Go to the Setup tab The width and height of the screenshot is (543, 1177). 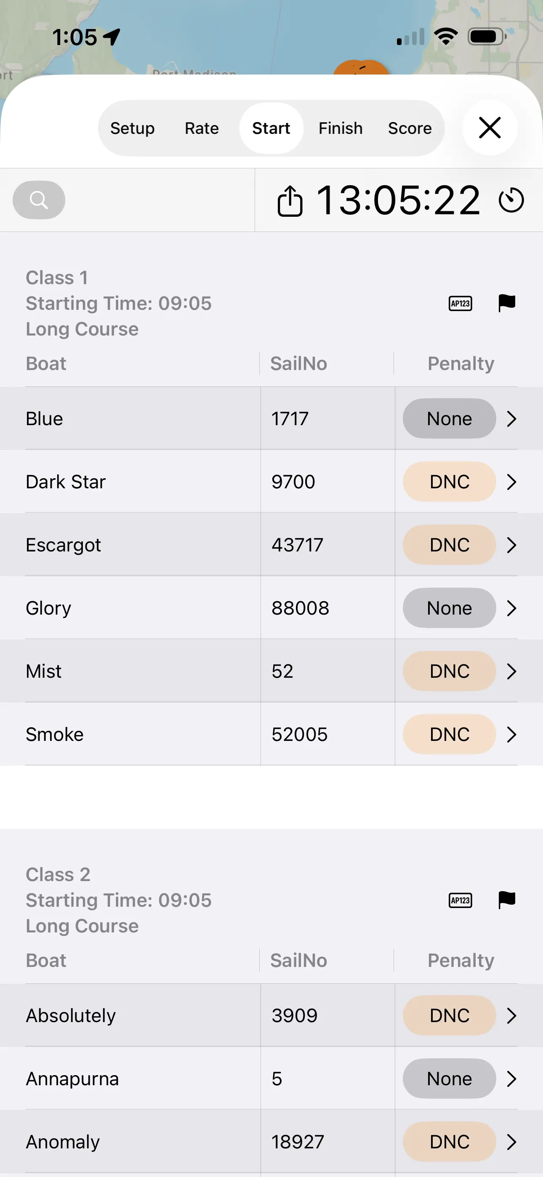133,128
